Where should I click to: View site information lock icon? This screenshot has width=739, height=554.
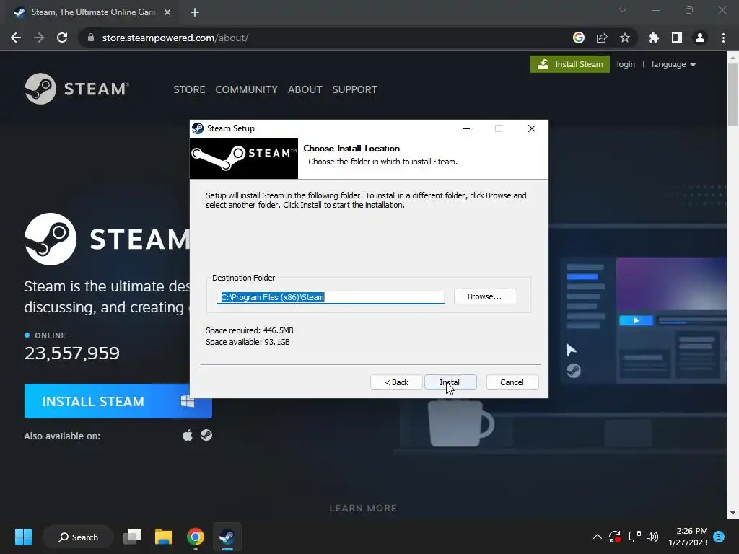click(91, 38)
